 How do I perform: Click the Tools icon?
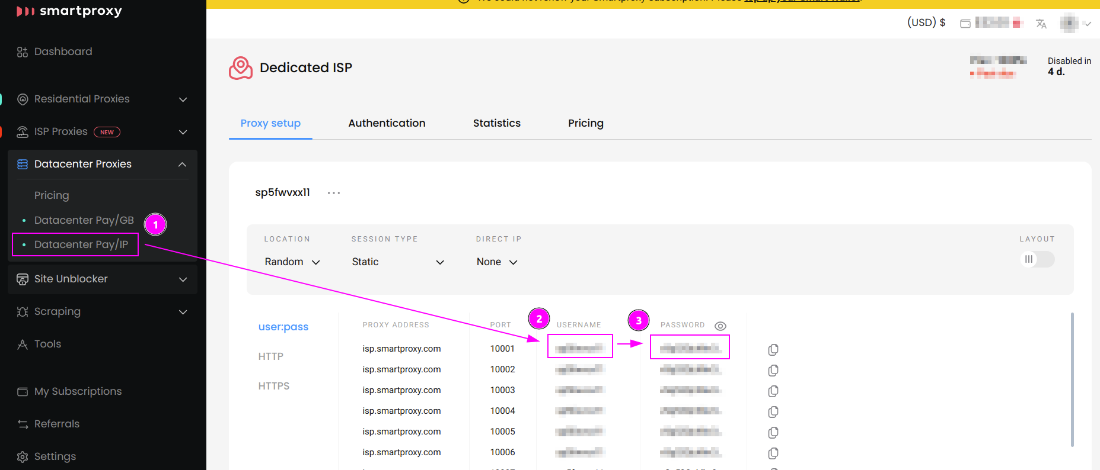[x=23, y=344]
